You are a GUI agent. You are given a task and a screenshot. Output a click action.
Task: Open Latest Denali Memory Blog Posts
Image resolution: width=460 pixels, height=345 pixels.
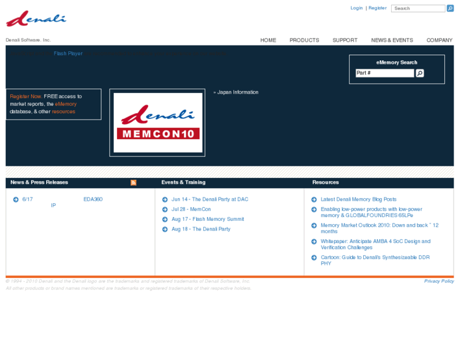pos(359,199)
